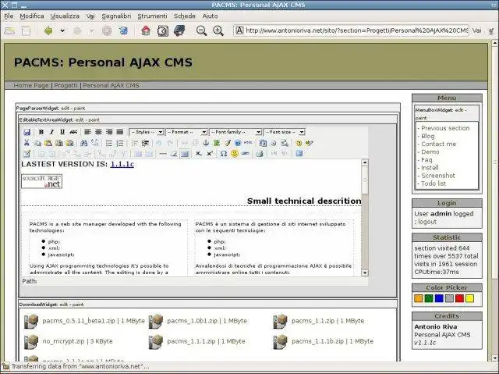This screenshot has height=374, width=499.
Task: Click the editor scrollbar down arrow
Action: point(365,272)
